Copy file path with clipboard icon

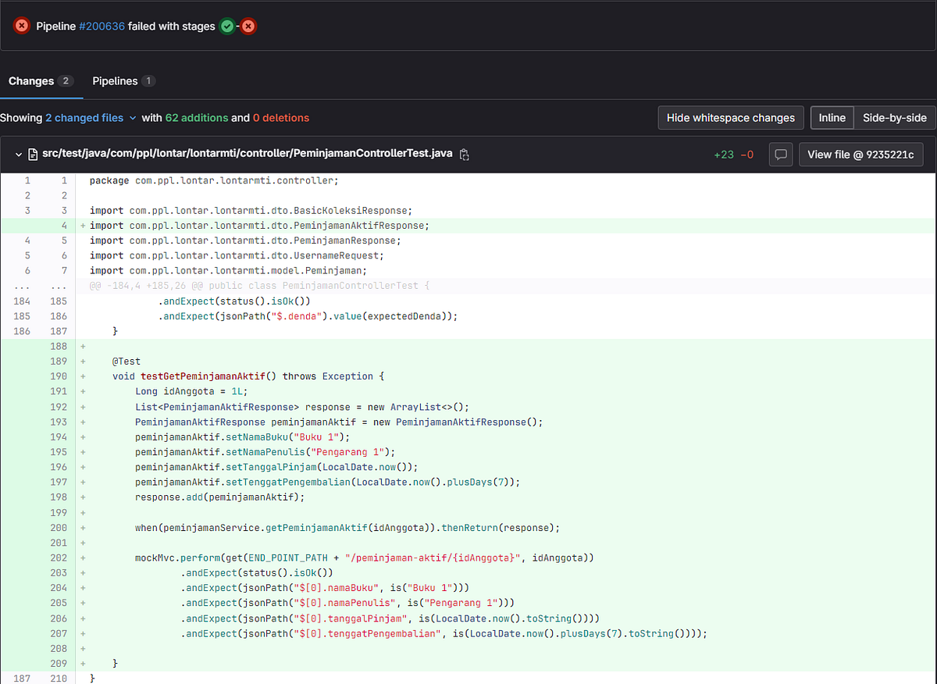coord(464,155)
